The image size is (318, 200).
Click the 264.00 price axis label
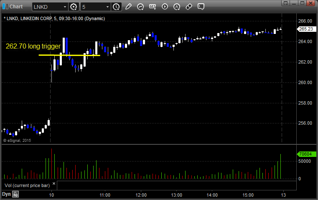tap(305, 41)
